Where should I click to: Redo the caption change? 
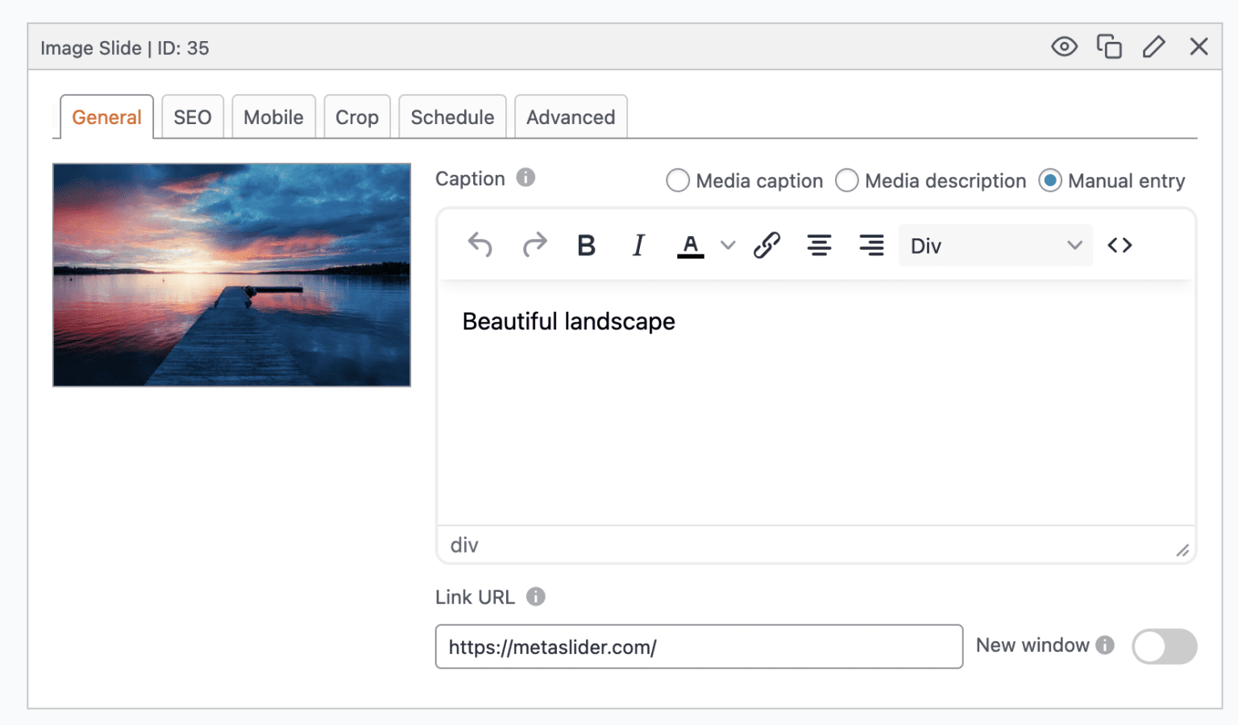coord(534,245)
